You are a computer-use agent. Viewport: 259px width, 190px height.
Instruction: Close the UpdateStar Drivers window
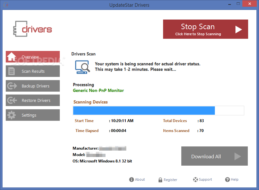point(250,4)
